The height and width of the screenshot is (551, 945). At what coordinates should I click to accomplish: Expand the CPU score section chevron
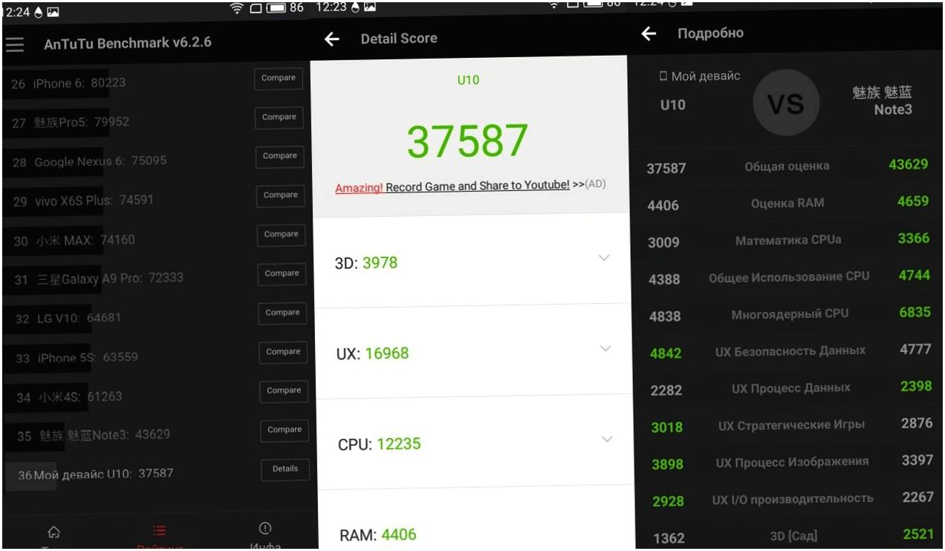pyautogui.click(x=607, y=439)
